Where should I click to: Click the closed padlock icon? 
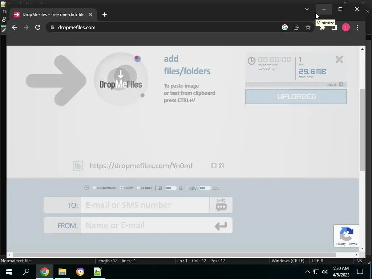(x=181, y=188)
